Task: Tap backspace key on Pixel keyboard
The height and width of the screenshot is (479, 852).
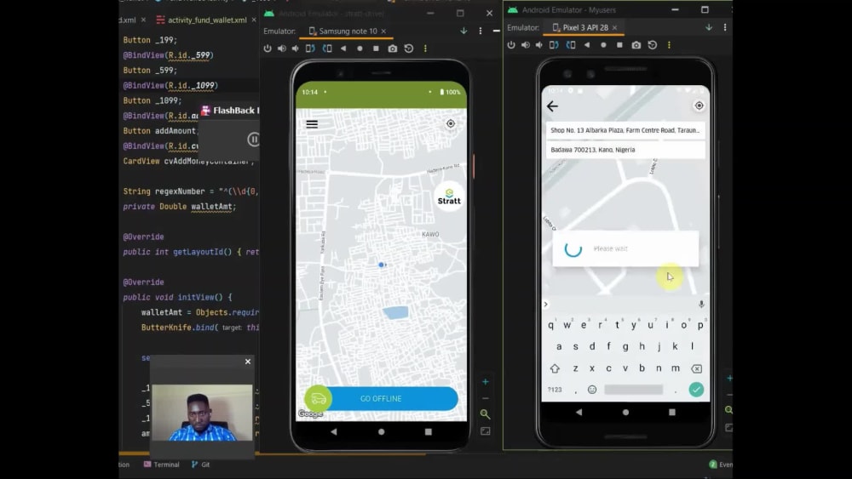Action: (x=696, y=368)
